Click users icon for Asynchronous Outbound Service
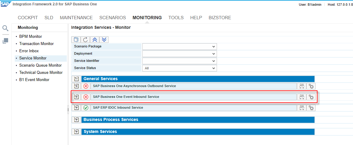 click(302, 86)
